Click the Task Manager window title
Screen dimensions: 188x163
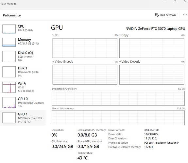point(9,4)
